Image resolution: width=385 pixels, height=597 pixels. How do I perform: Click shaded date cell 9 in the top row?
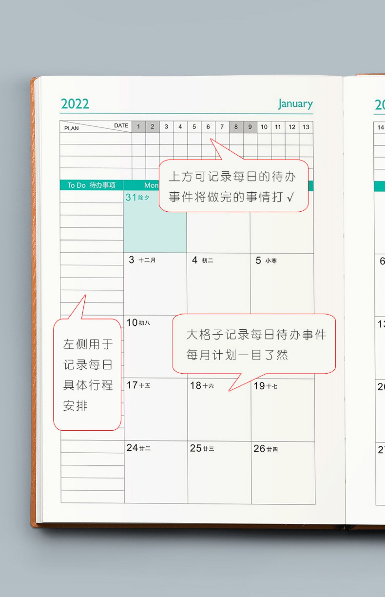pyautogui.click(x=250, y=127)
